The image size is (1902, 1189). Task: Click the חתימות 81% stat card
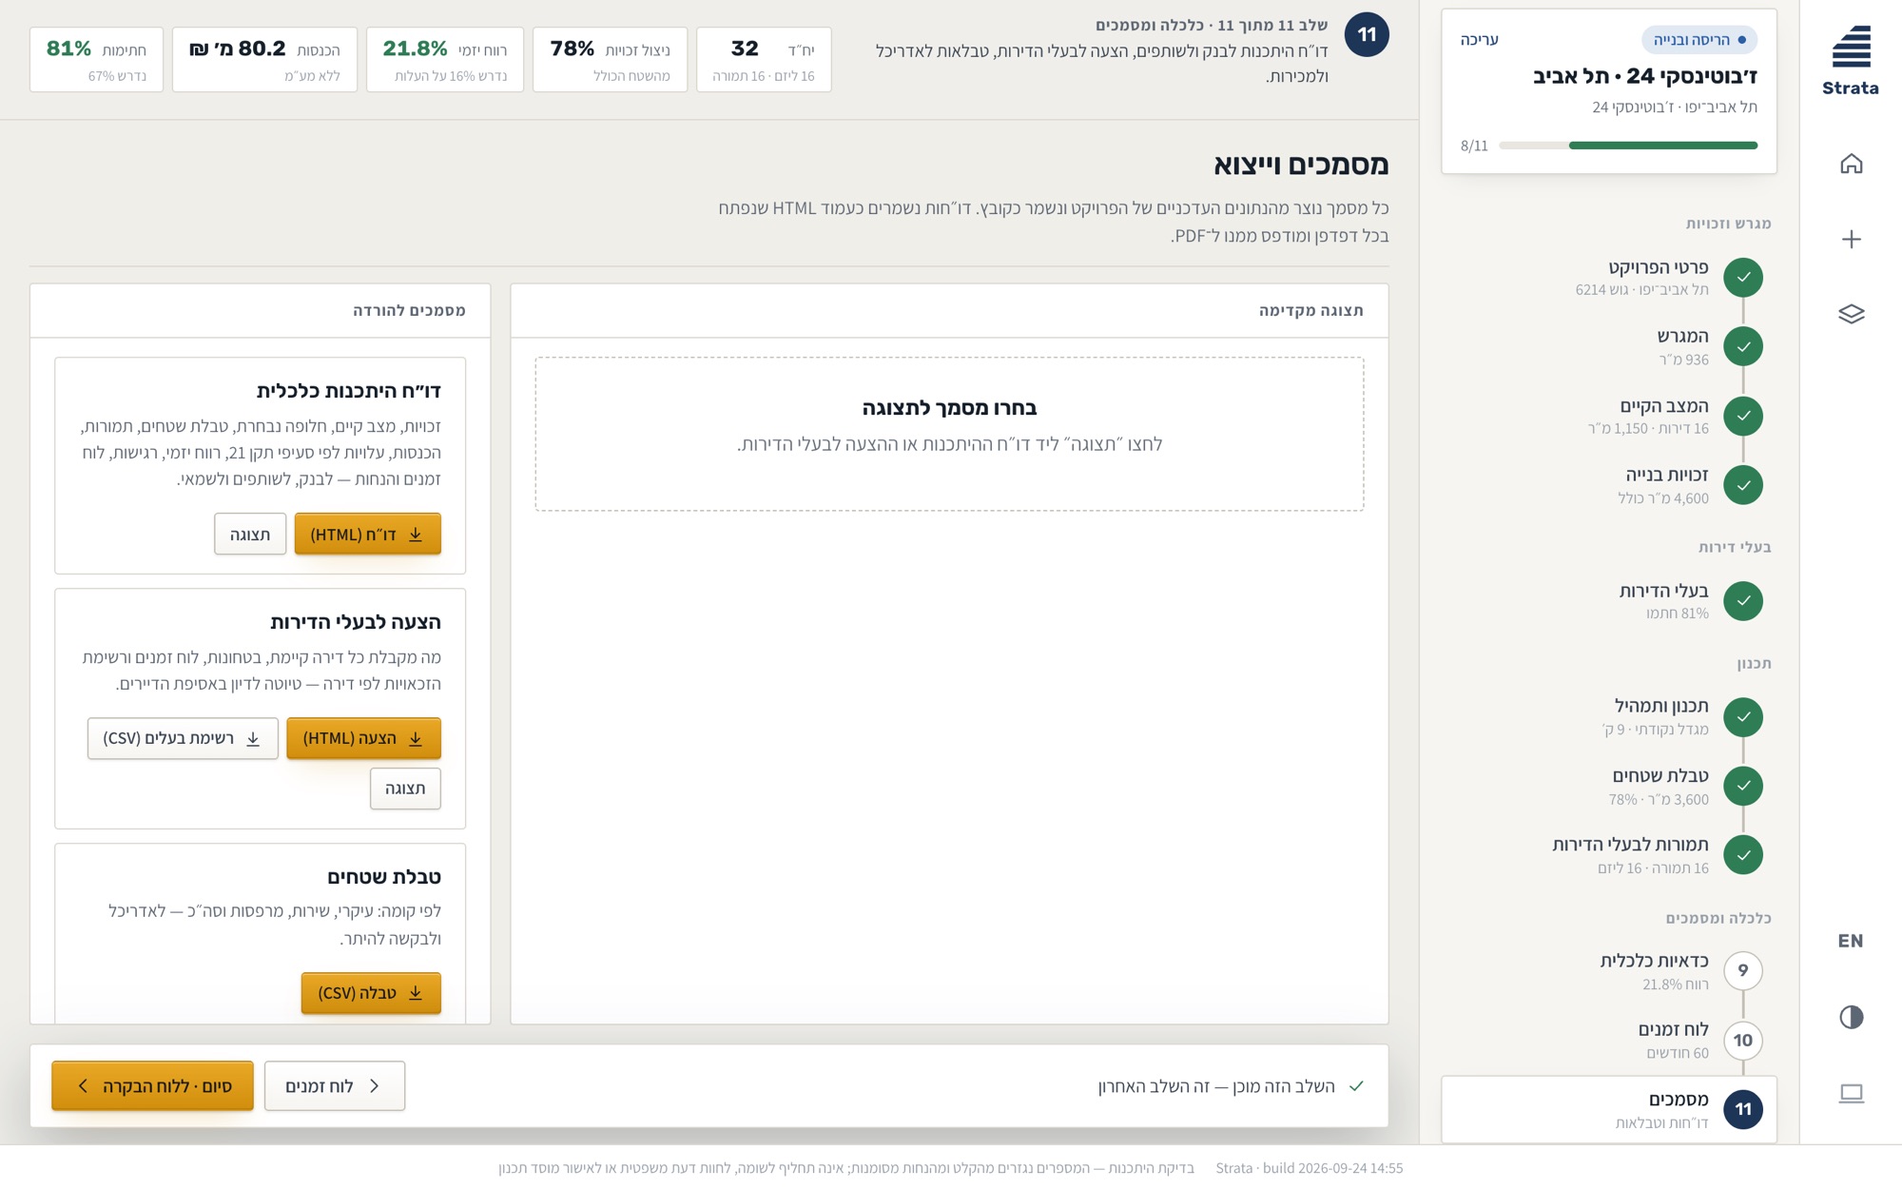coord(96,60)
